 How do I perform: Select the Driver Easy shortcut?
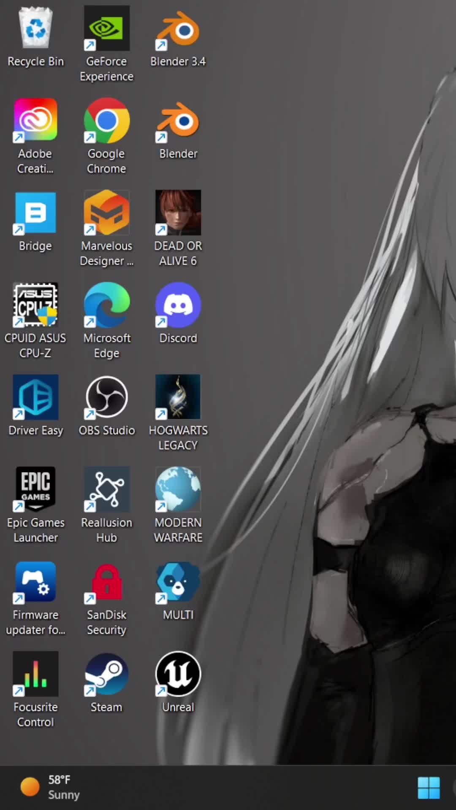[35, 397]
